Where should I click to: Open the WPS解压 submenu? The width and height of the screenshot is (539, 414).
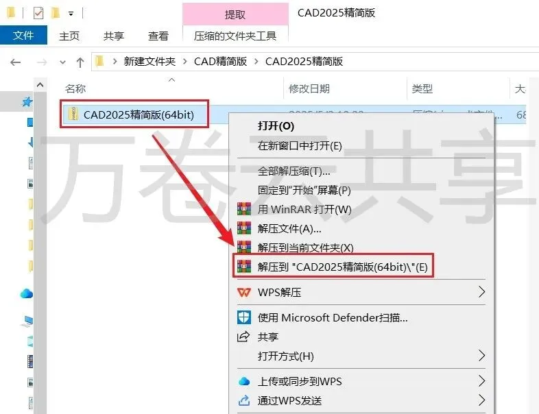click(361, 293)
